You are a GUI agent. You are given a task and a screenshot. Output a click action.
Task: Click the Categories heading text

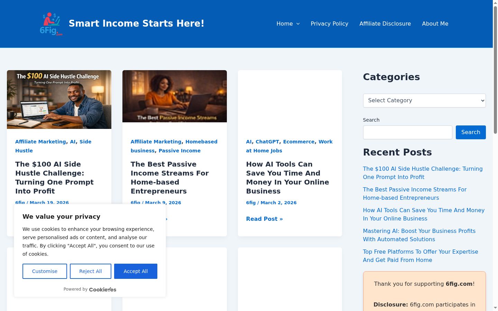[391, 77]
